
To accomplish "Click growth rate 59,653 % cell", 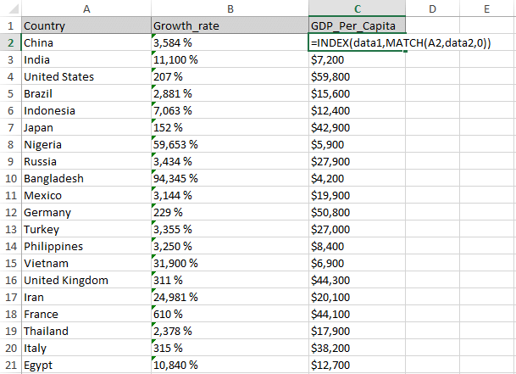I will (230, 144).
